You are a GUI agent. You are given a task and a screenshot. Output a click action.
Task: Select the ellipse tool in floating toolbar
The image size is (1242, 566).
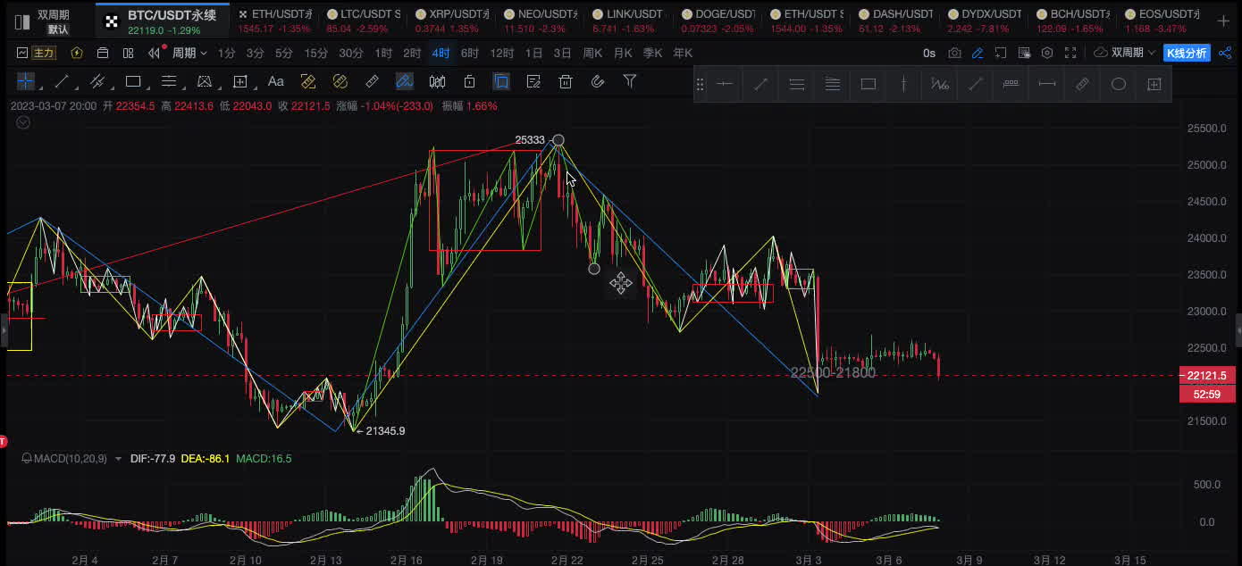pyautogui.click(x=1118, y=85)
